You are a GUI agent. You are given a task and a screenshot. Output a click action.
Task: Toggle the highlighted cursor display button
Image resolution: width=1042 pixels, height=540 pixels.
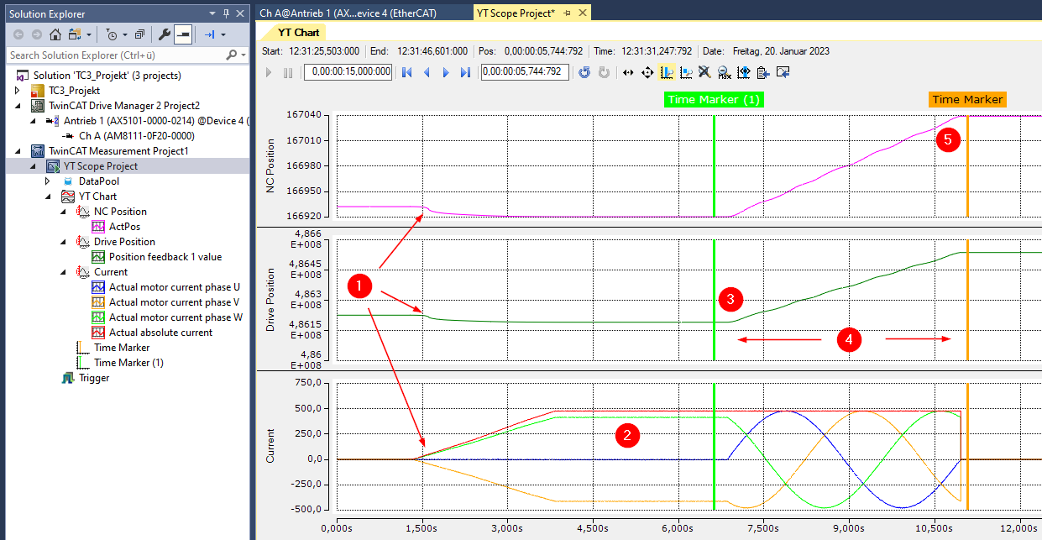667,72
